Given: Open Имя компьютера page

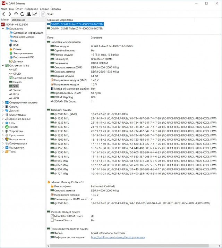Looking at the screenshot, I should point(22,37).
